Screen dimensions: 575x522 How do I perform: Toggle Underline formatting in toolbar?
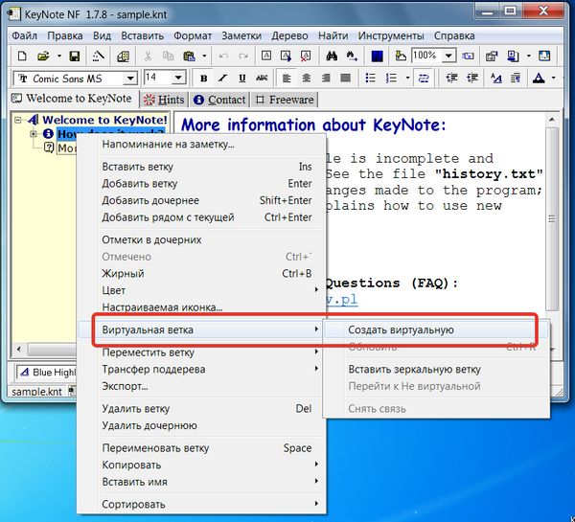241,78
